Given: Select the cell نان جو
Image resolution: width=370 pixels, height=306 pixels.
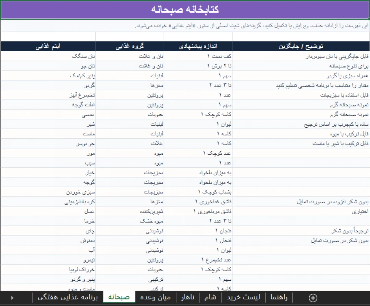Looking at the screenshot, I should [48, 66].
